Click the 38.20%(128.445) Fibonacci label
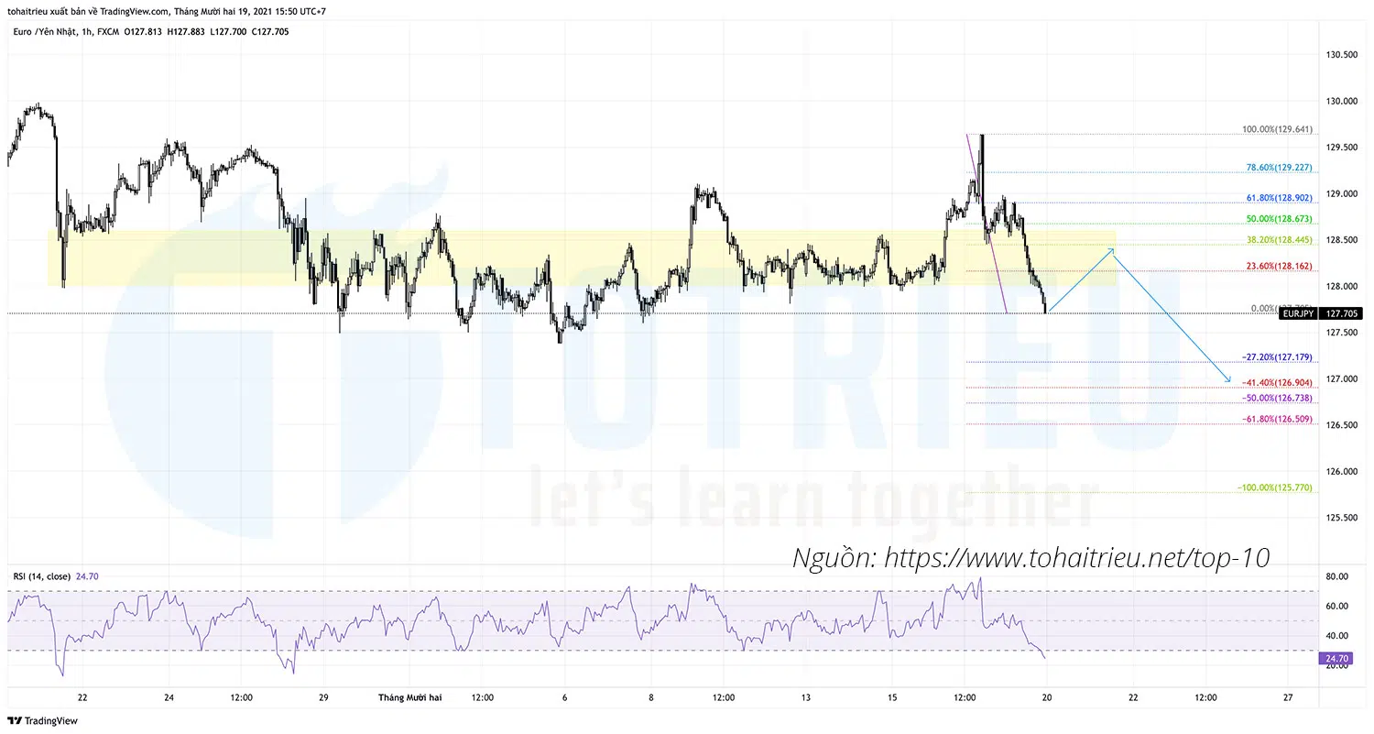The width and height of the screenshot is (1374, 734). click(1279, 240)
